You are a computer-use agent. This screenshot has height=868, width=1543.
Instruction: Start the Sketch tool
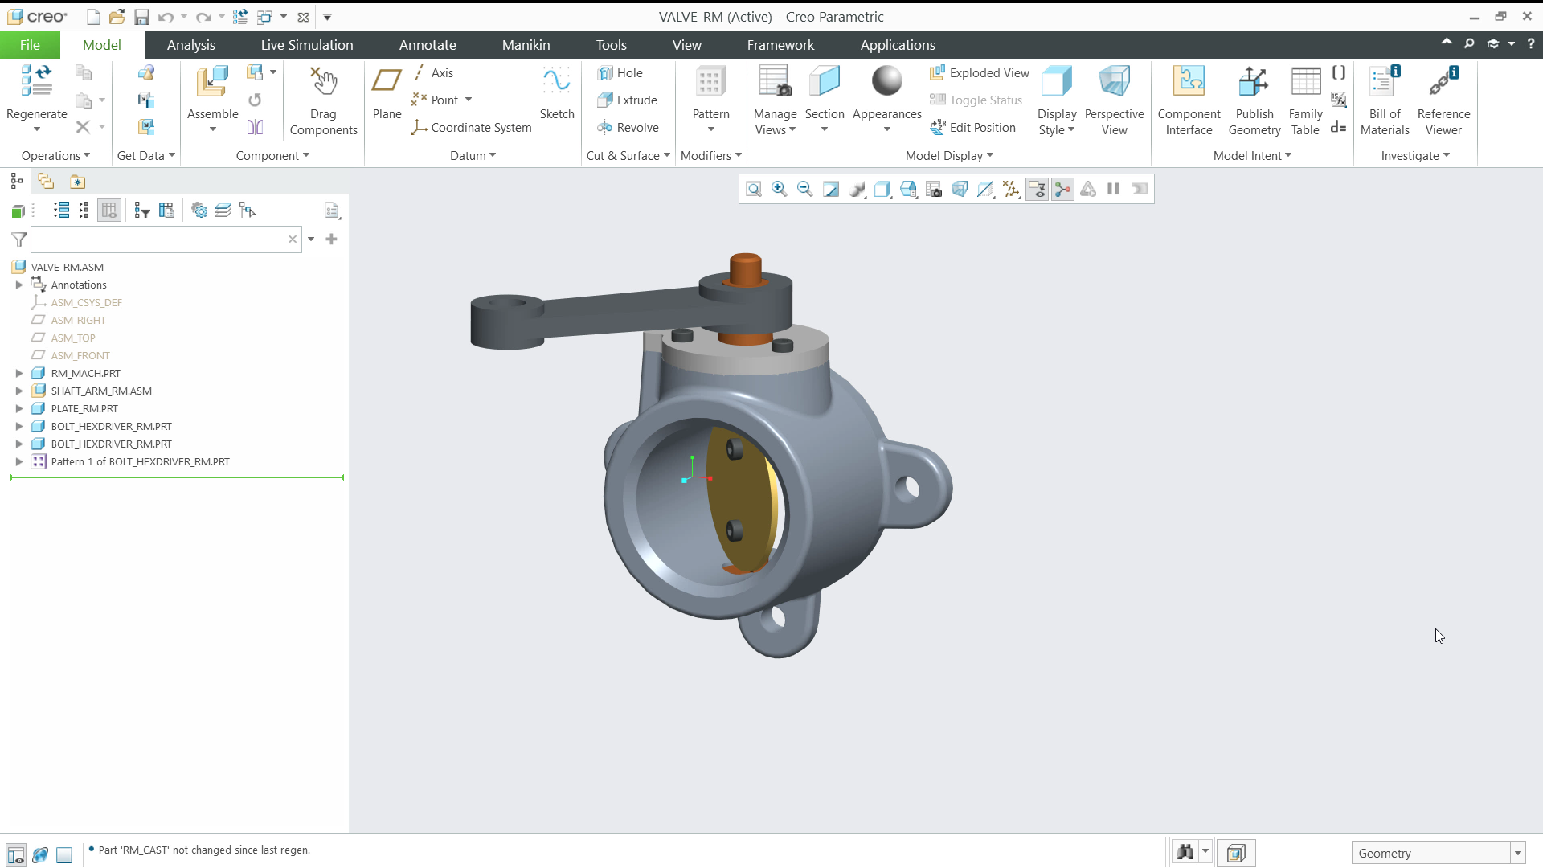[x=556, y=93]
